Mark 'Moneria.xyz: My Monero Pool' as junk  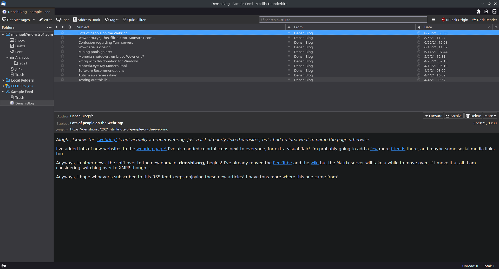[x=419, y=66]
